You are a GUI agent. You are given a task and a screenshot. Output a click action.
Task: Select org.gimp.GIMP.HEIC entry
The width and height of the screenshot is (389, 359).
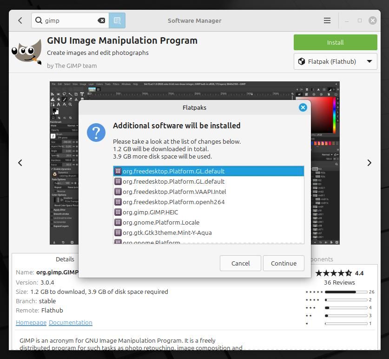point(208,212)
